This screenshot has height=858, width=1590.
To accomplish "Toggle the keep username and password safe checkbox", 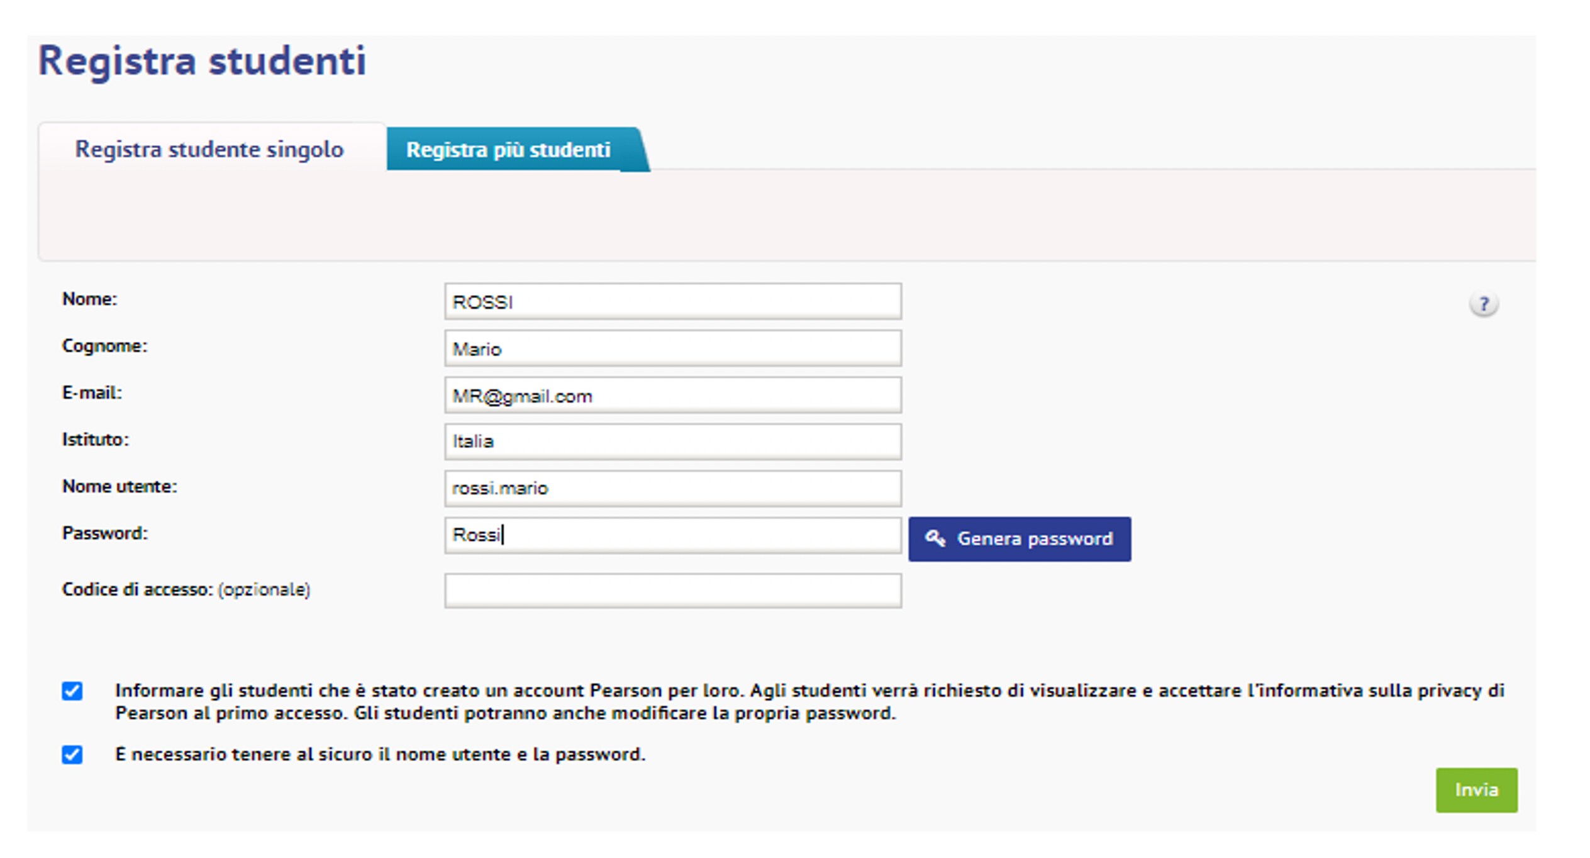I will tap(72, 754).
